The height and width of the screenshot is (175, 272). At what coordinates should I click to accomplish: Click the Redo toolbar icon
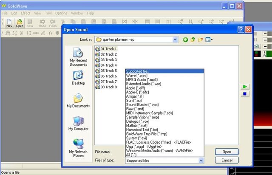click(x=53, y=23)
